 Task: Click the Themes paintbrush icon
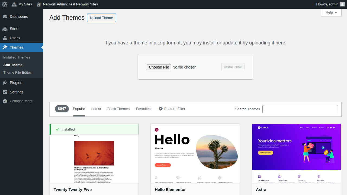5,47
